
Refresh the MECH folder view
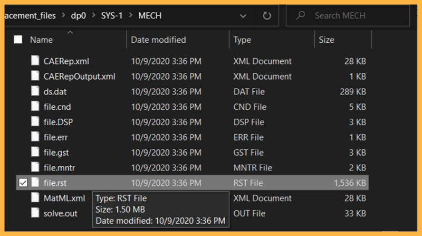(267, 16)
